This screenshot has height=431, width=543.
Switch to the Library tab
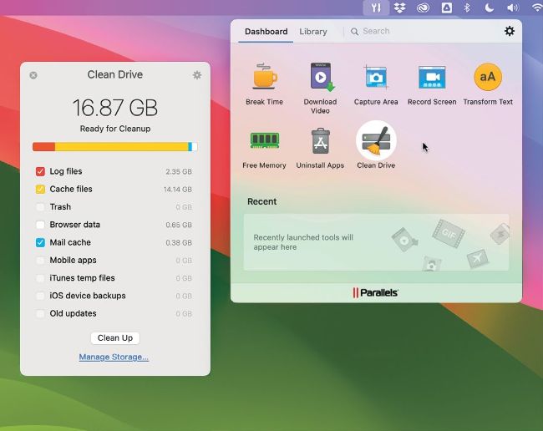click(x=313, y=32)
